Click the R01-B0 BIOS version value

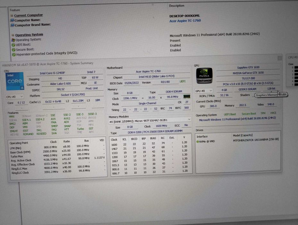pos(165,82)
